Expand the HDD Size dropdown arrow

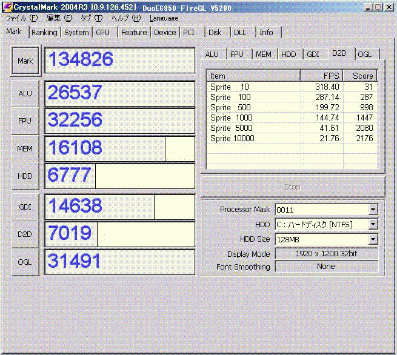point(373,239)
